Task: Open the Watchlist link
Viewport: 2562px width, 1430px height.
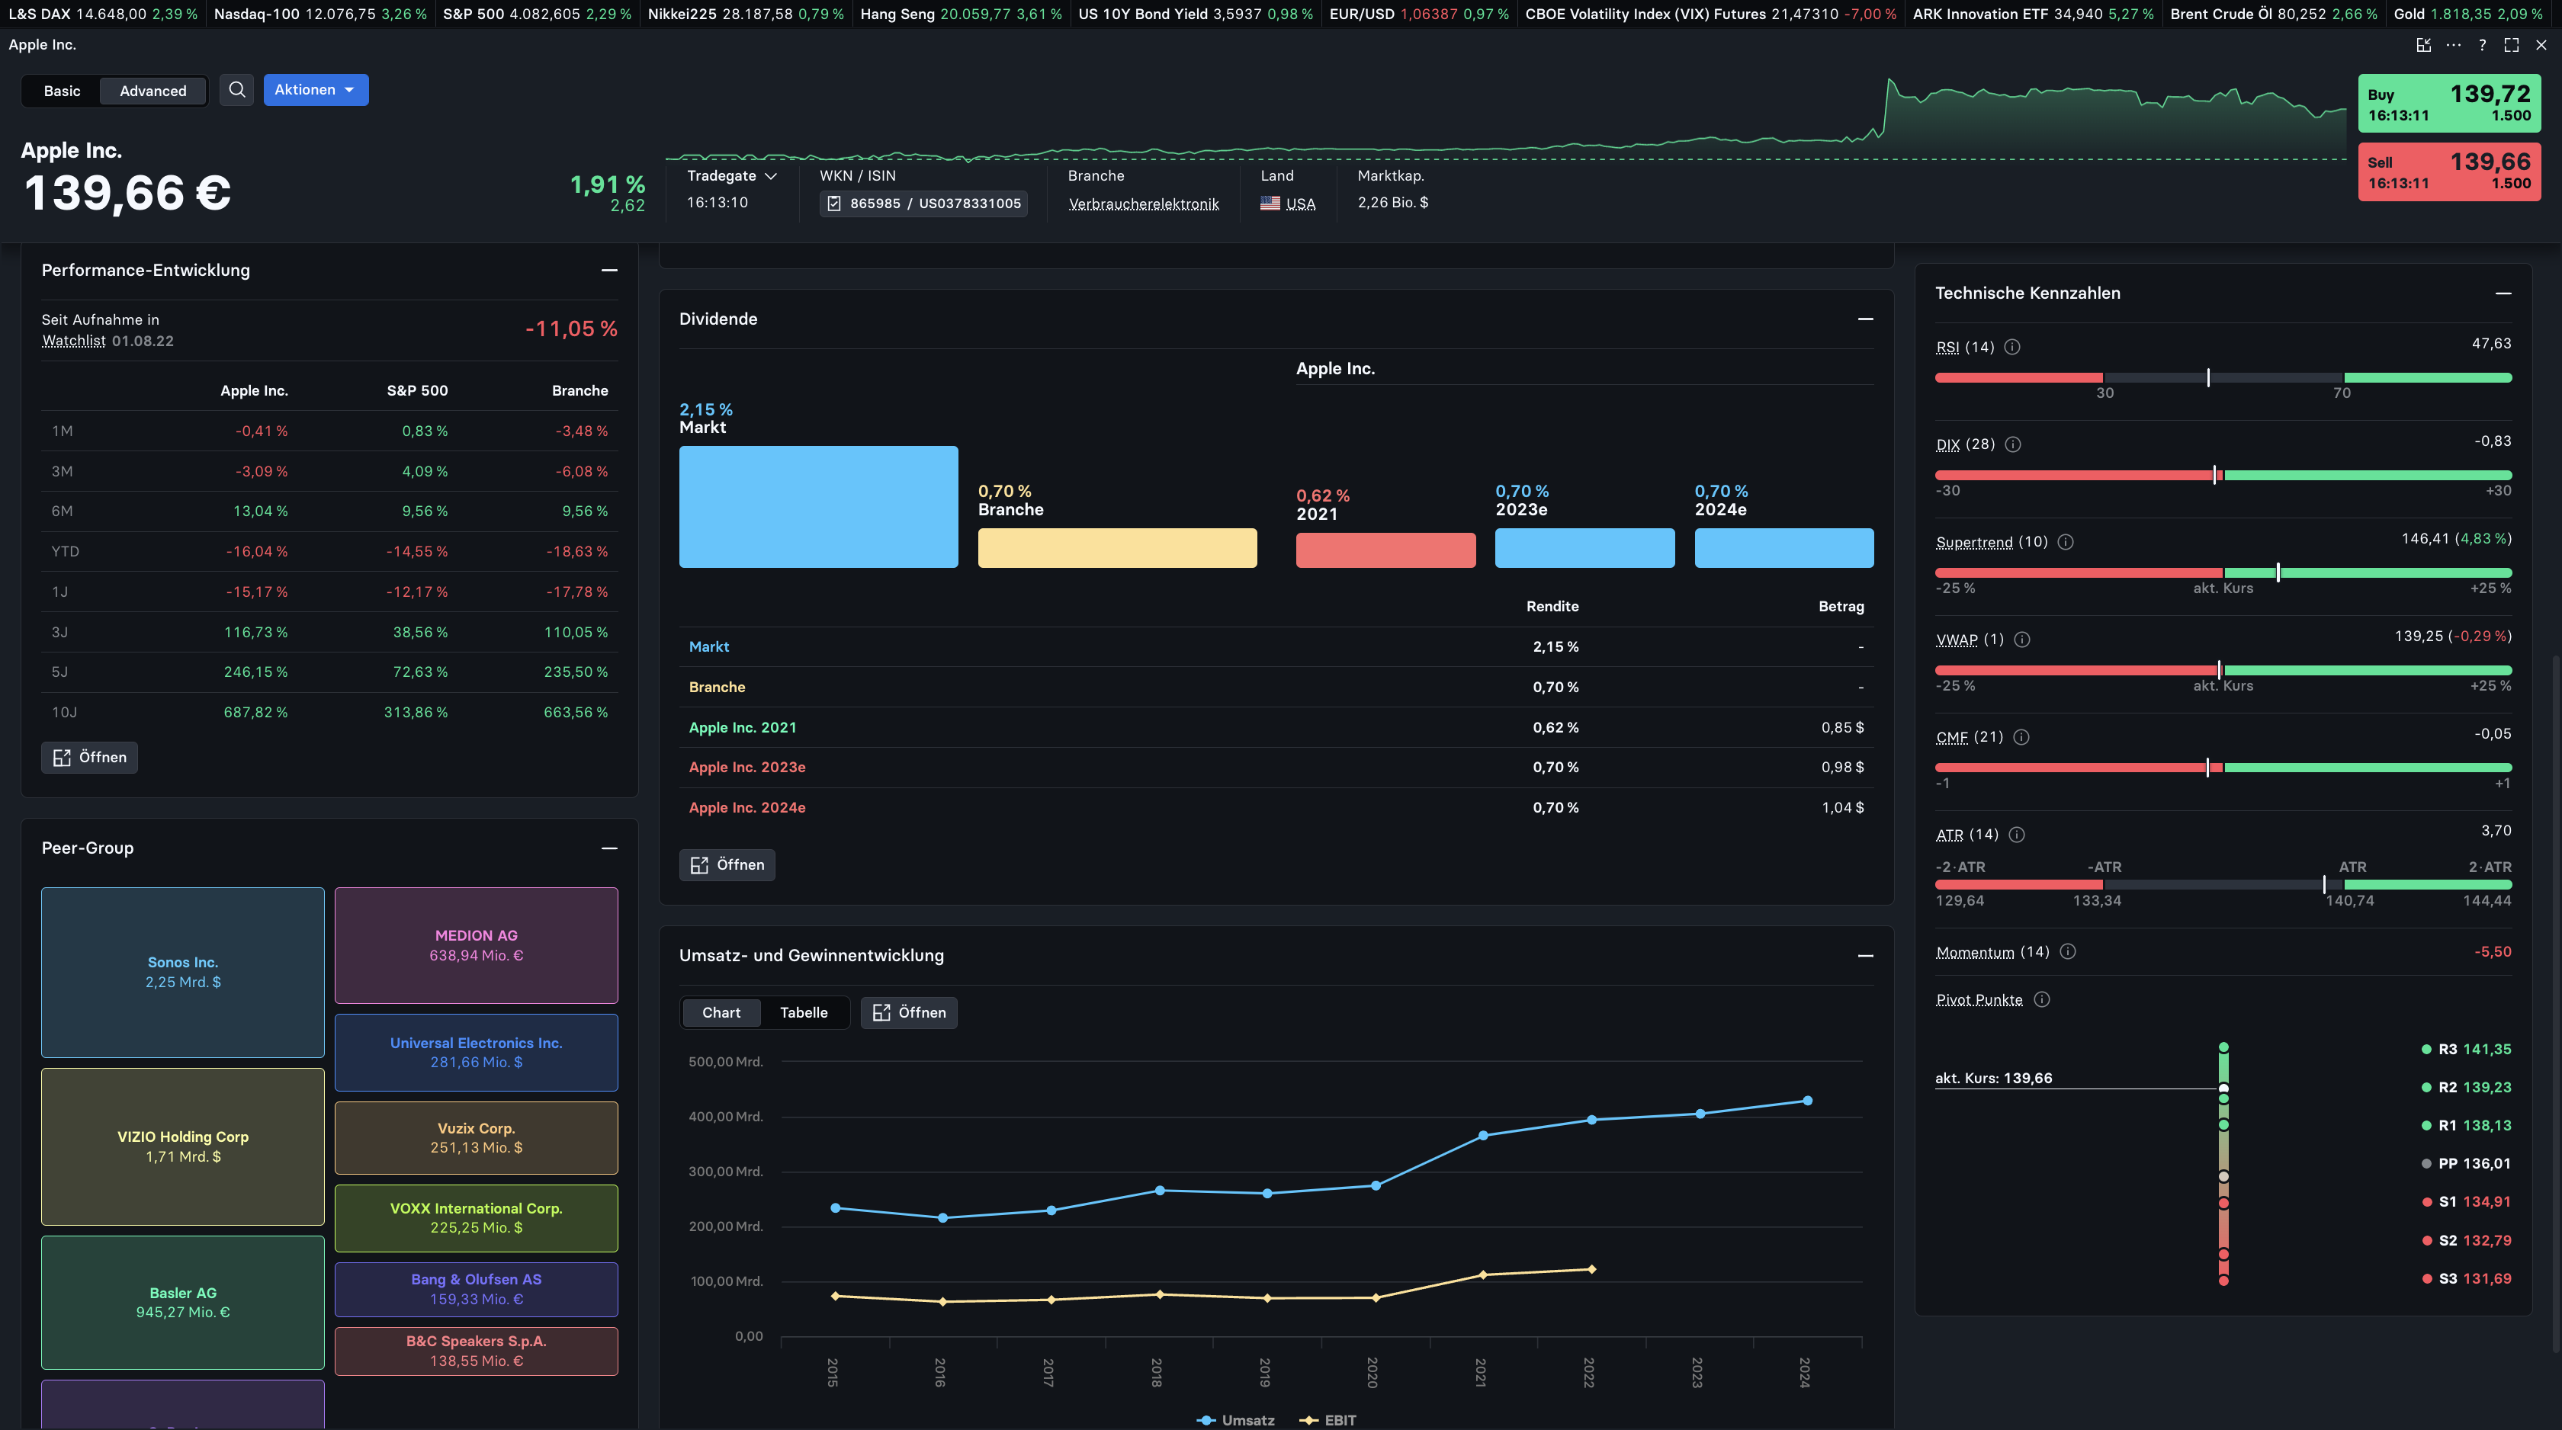Action: pyautogui.click(x=74, y=340)
